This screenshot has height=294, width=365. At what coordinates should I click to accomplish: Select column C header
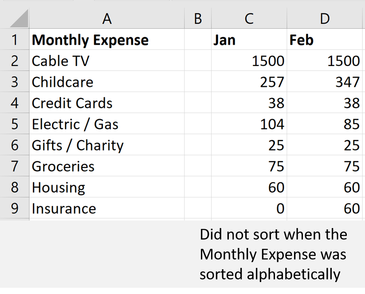[249, 19]
